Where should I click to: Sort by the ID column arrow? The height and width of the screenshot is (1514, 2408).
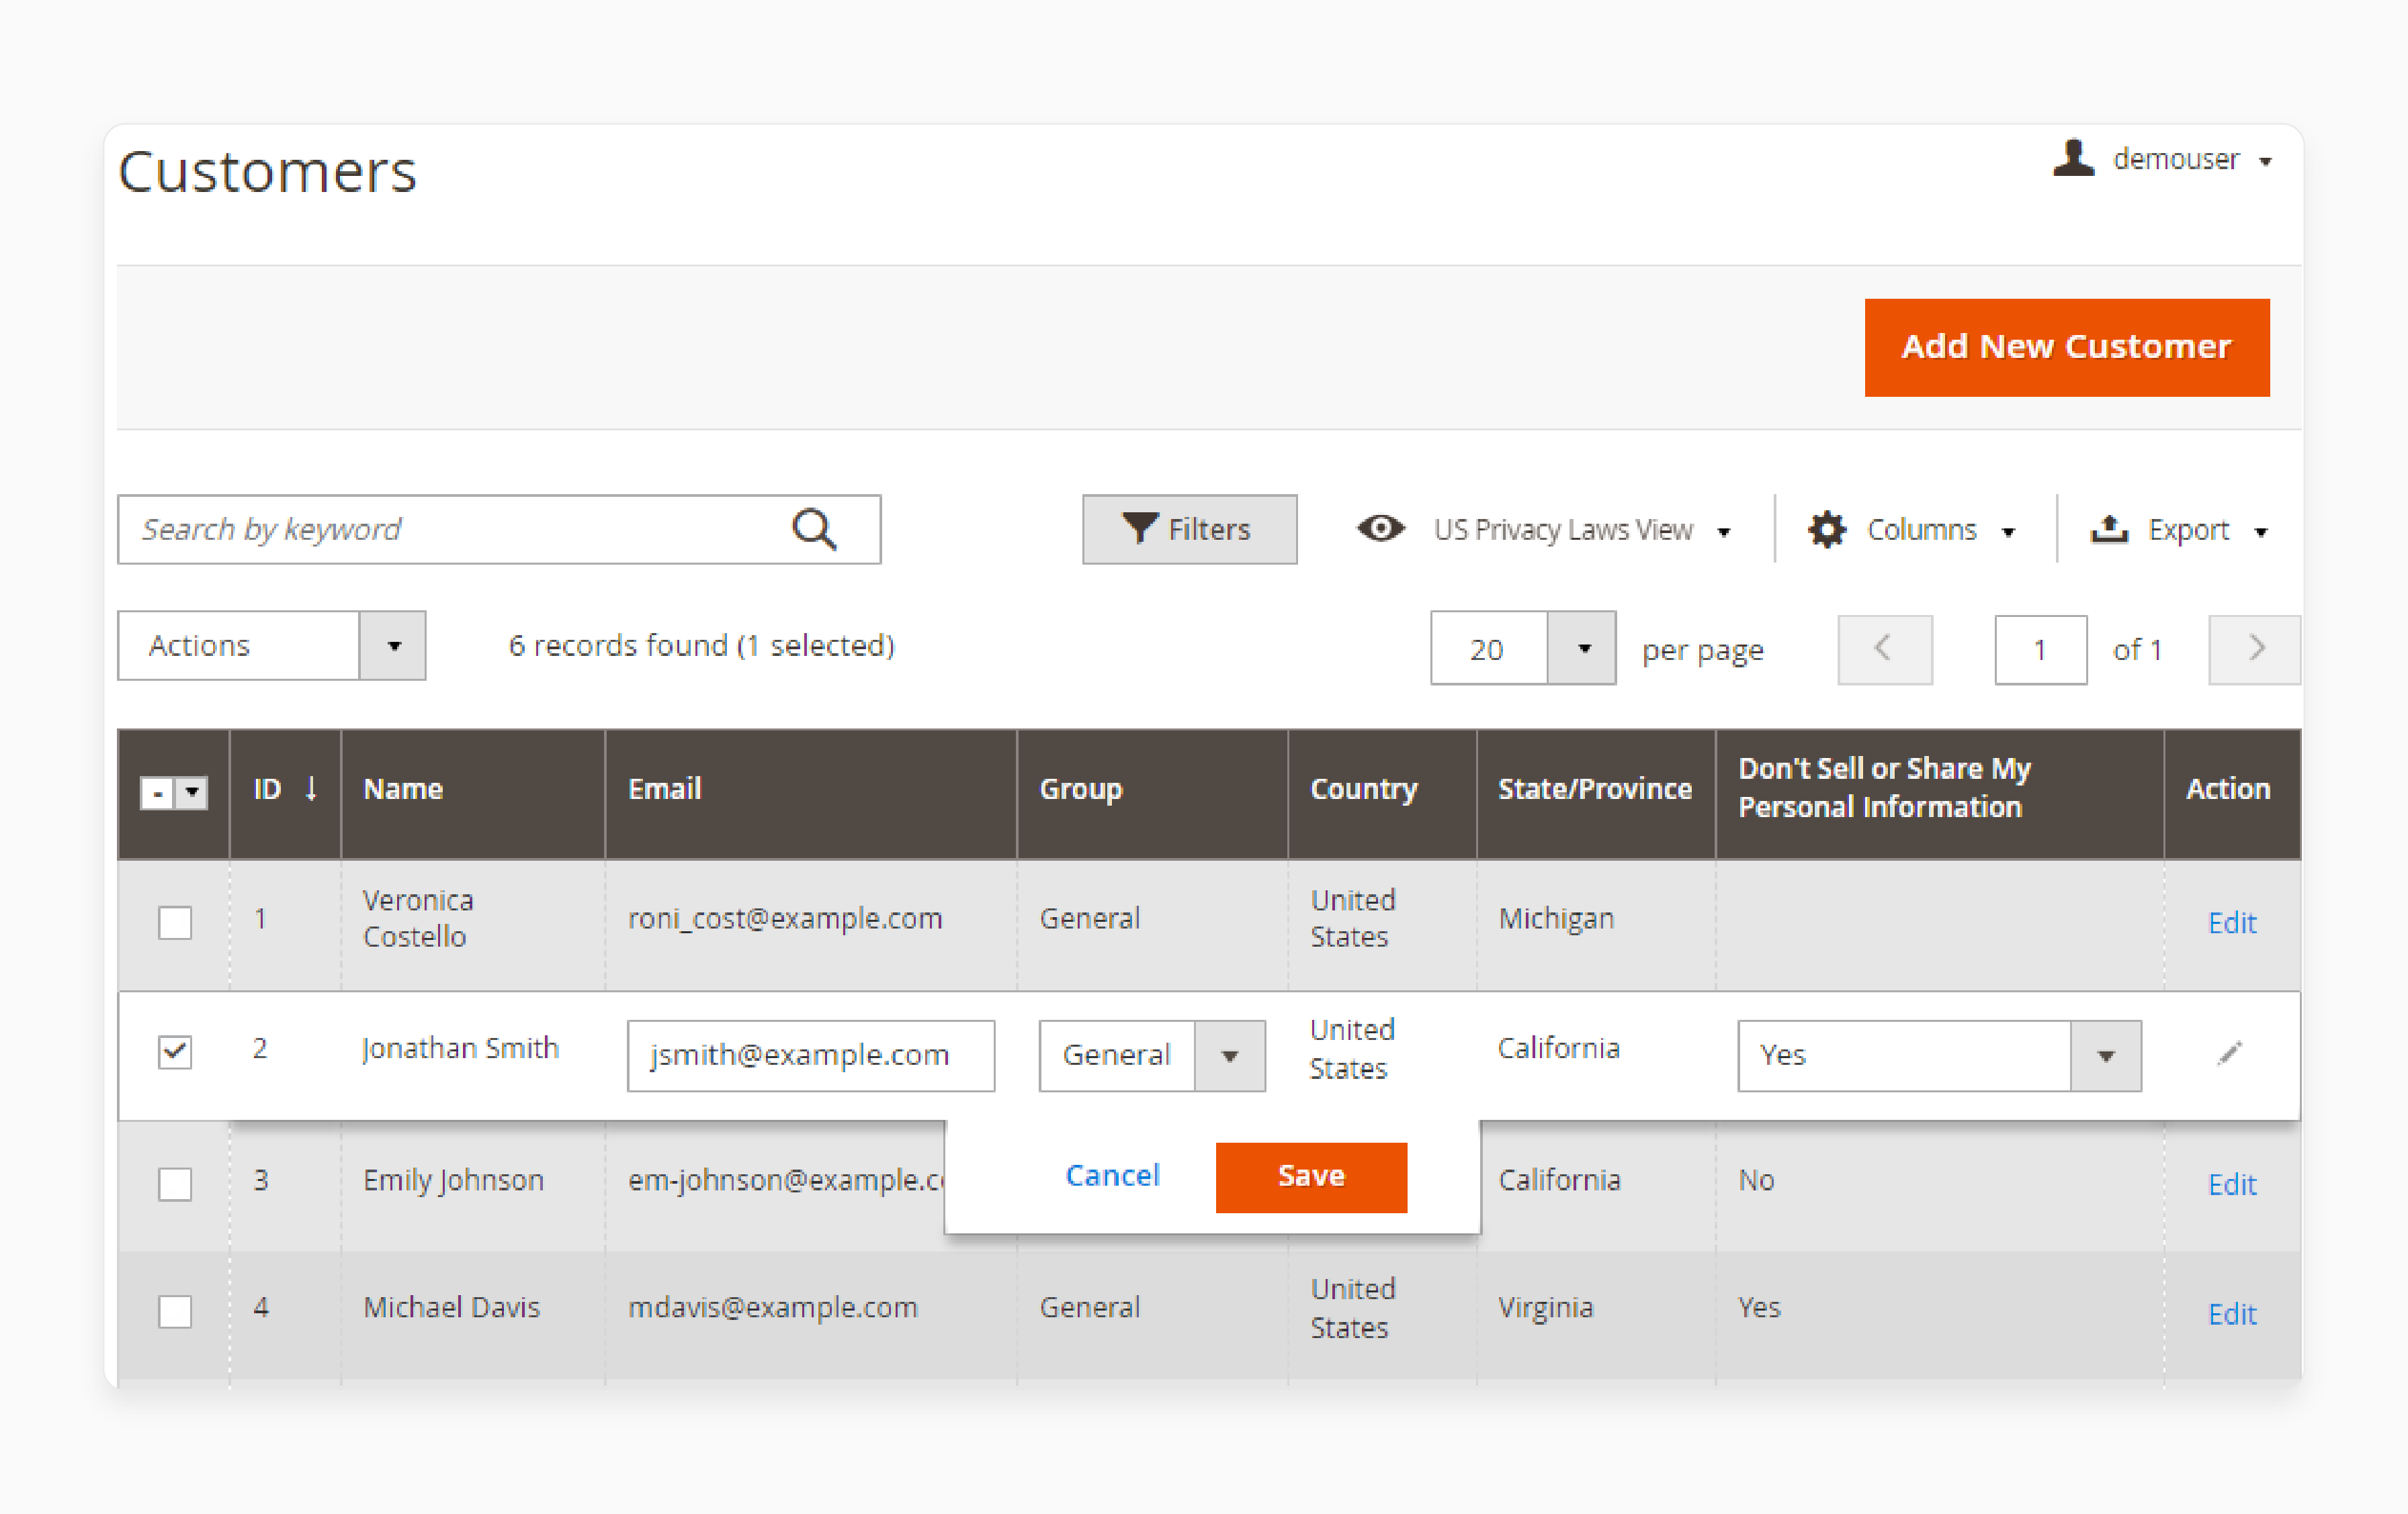coord(311,788)
